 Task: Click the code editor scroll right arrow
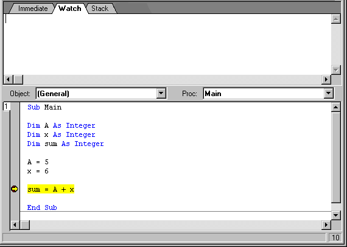click(x=326, y=225)
